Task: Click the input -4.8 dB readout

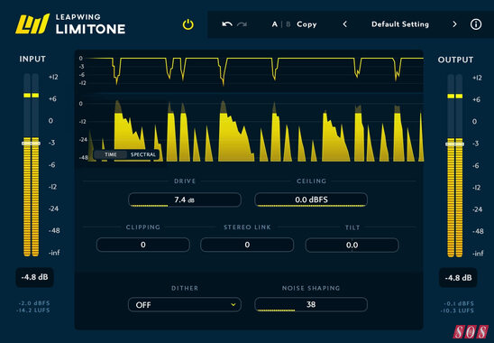Action: pyautogui.click(x=34, y=277)
